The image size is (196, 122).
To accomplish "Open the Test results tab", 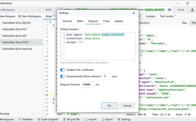I will 167,16.
